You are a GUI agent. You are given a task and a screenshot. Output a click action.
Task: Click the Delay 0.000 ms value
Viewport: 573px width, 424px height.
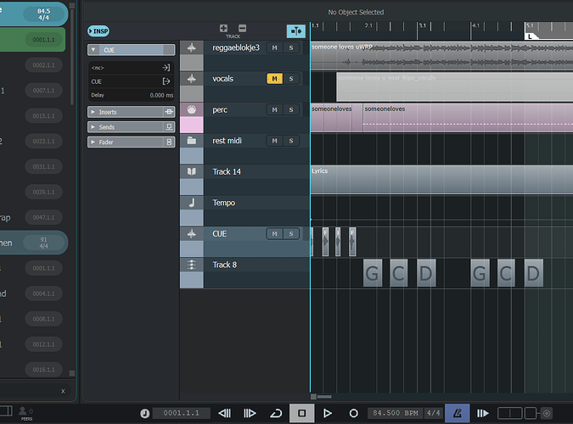click(161, 95)
